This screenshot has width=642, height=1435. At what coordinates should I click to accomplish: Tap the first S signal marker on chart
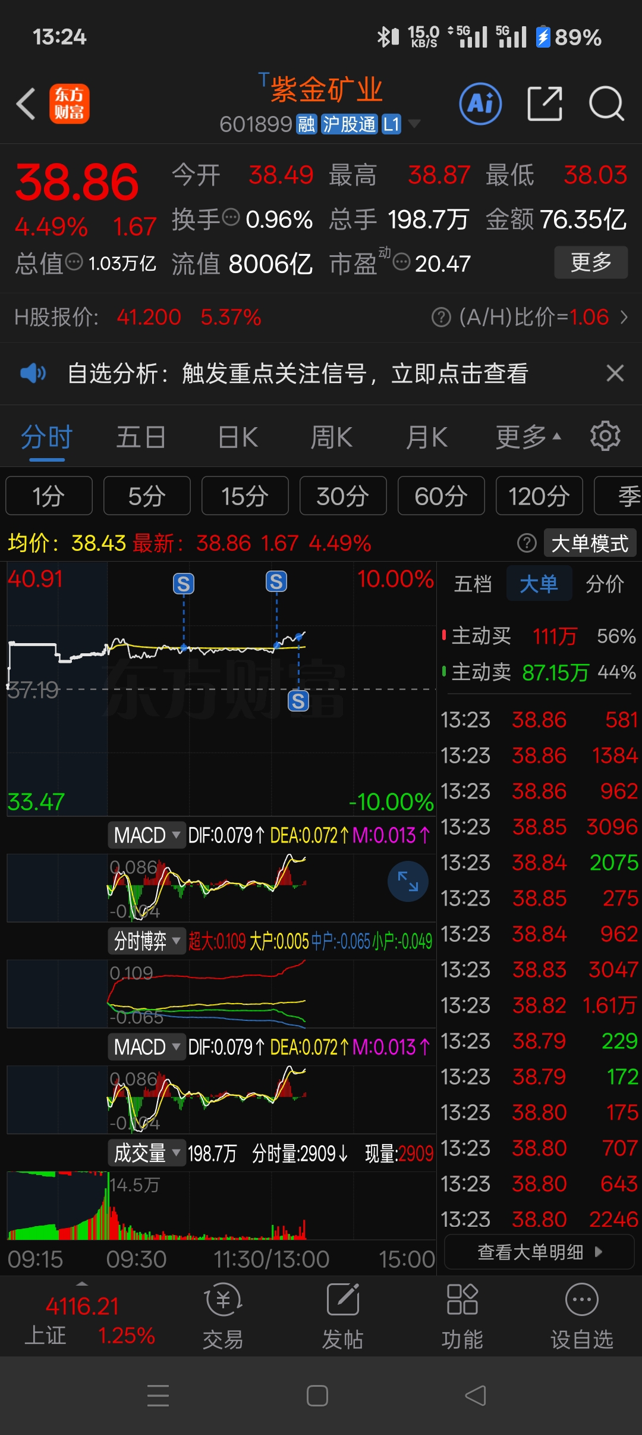(184, 584)
